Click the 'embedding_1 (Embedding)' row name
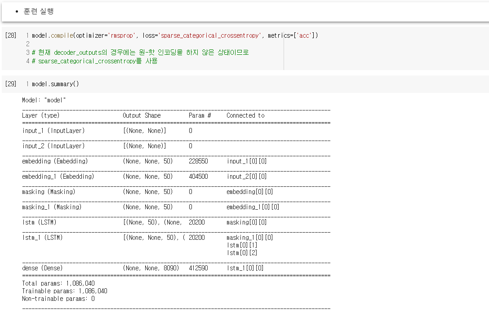Viewport: 489px width, 313px height. click(58, 176)
